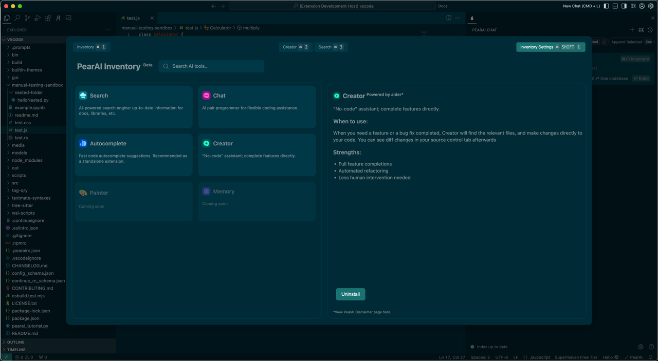Expand the TIMELINE section
The height and width of the screenshot is (361, 658).
click(58, 350)
